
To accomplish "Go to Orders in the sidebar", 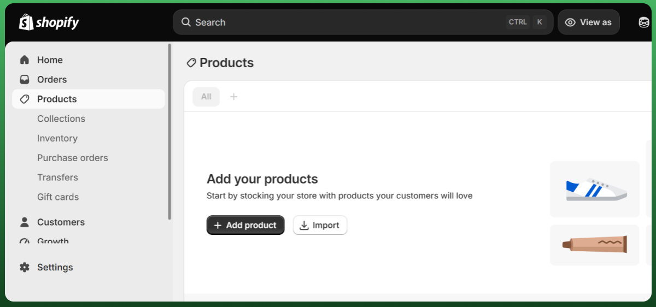I will point(88,79).
